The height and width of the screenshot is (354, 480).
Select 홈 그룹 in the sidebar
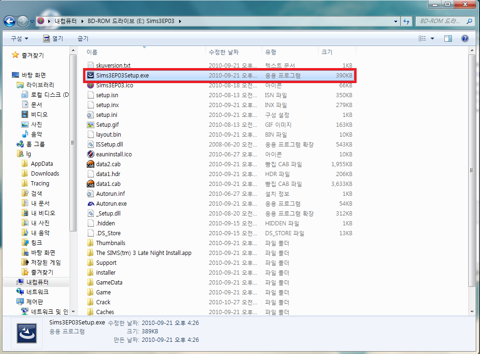(x=30, y=144)
